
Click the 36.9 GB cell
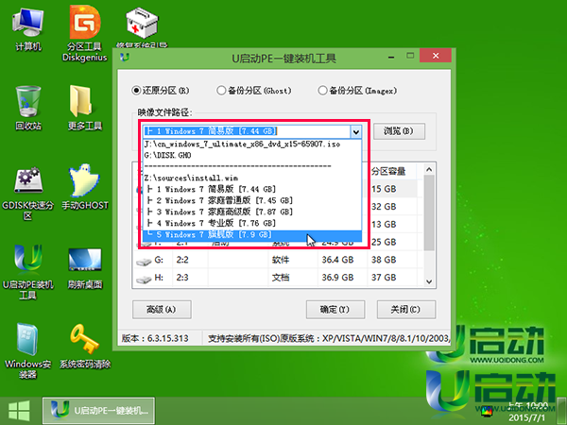tap(337, 277)
